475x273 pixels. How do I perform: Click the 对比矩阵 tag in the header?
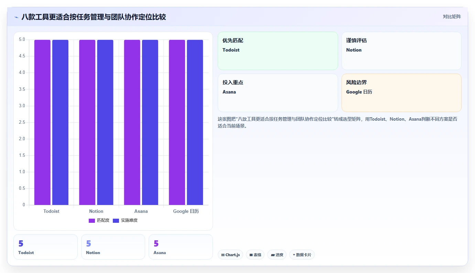(x=452, y=17)
